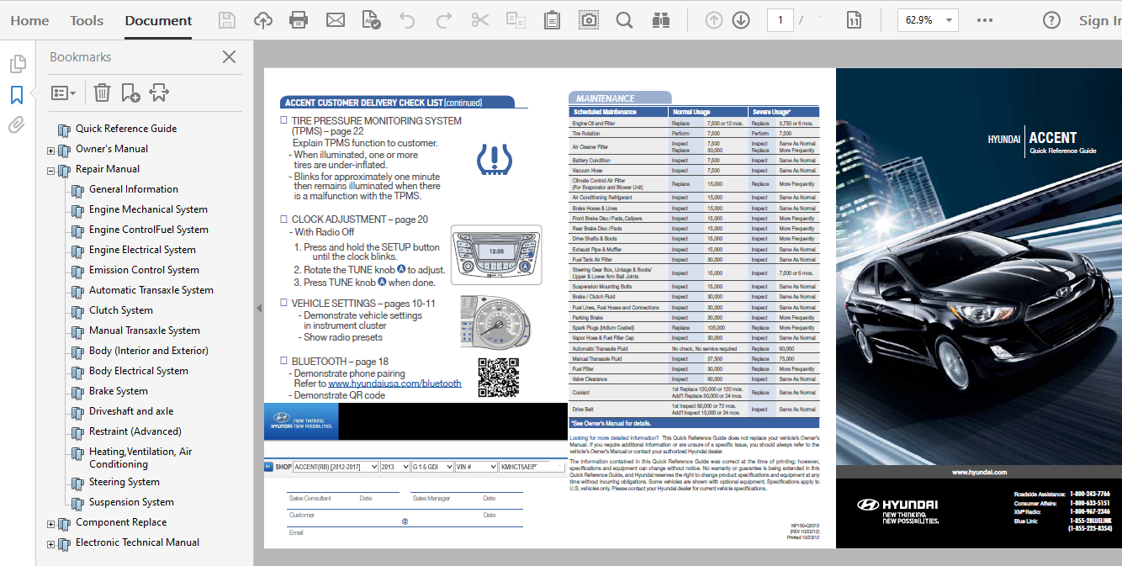Switch to the Home tab
This screenshot has width=1122, height=566.
[x=29, y=20]
